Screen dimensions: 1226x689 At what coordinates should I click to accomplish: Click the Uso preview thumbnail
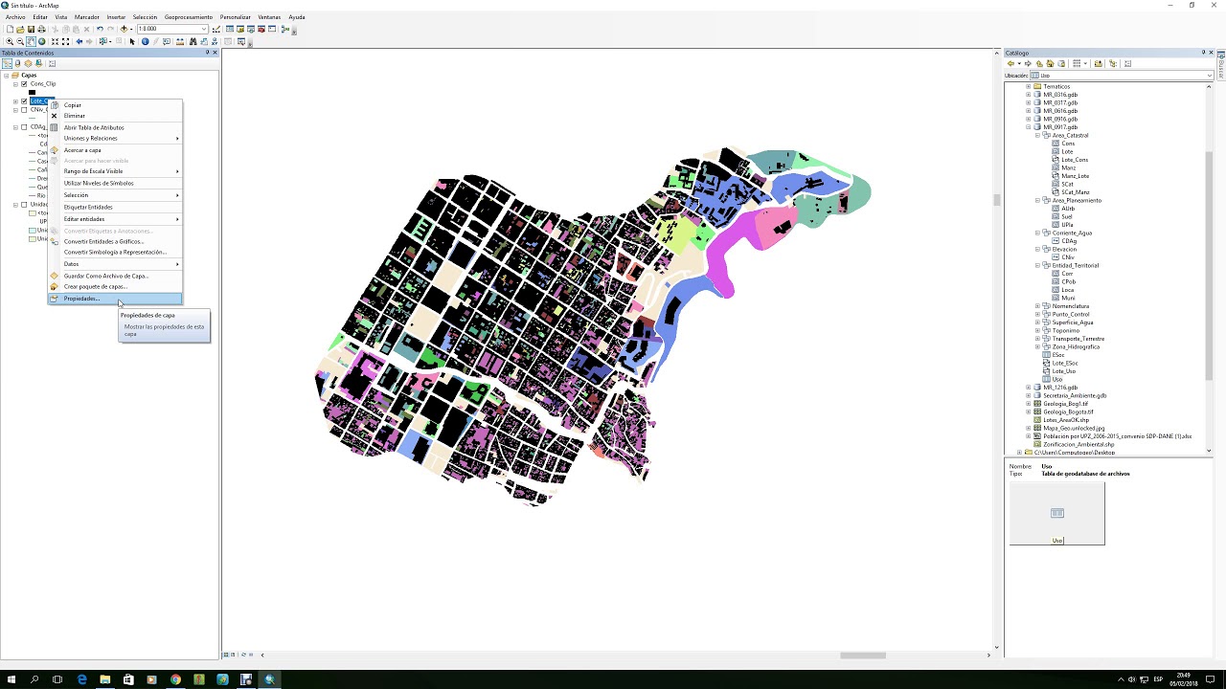[x=1056, y=514]
